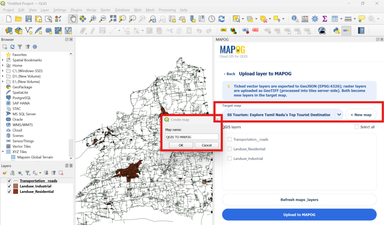Filter the Browser panel with funnel icon
Screen dimensions: 384x225
(20, 47)
